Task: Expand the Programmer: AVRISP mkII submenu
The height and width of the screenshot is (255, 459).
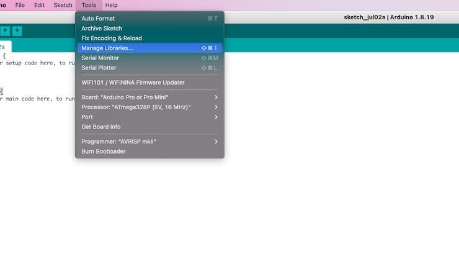Action: coord(149,141)
